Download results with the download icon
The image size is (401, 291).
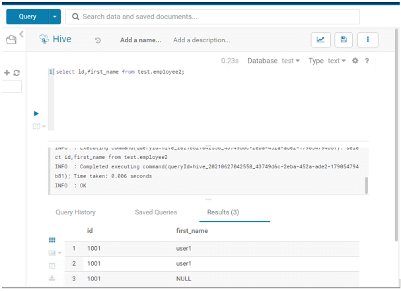click(x=52, y=278)
